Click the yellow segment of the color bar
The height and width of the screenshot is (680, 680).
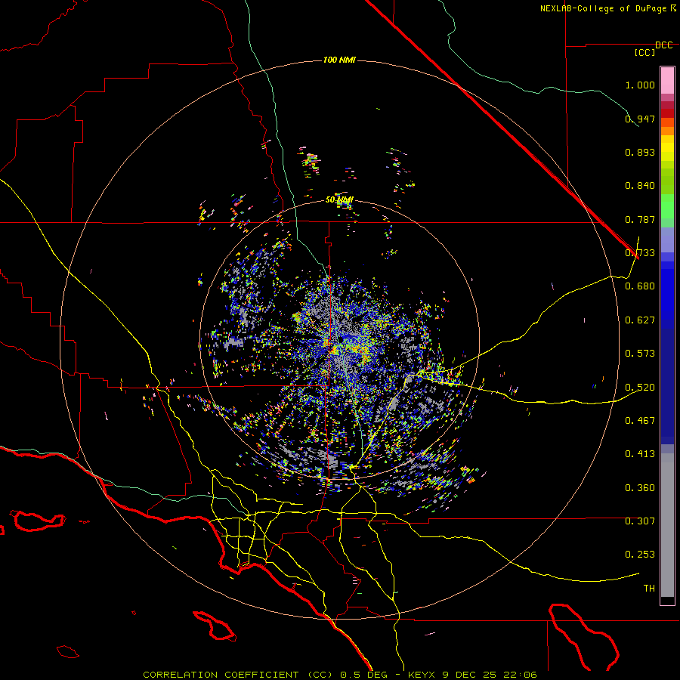pyautogui.click(x=667, y=148)
